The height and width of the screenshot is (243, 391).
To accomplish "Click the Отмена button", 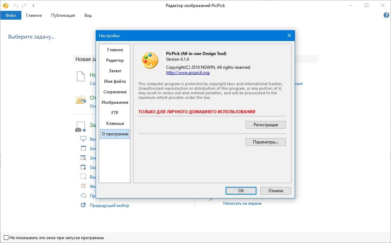I will coord(275,191).
